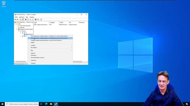Image resolution: width=190 pixels, height=106 pixels.
Task: Open the Действие menu
Action: click(22, 17)
